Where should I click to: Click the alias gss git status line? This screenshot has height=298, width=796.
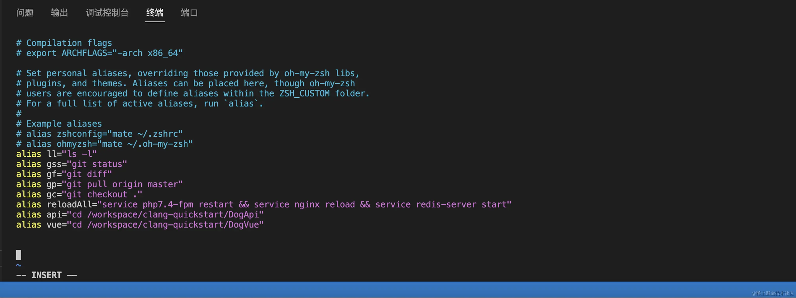pos(71,164)
